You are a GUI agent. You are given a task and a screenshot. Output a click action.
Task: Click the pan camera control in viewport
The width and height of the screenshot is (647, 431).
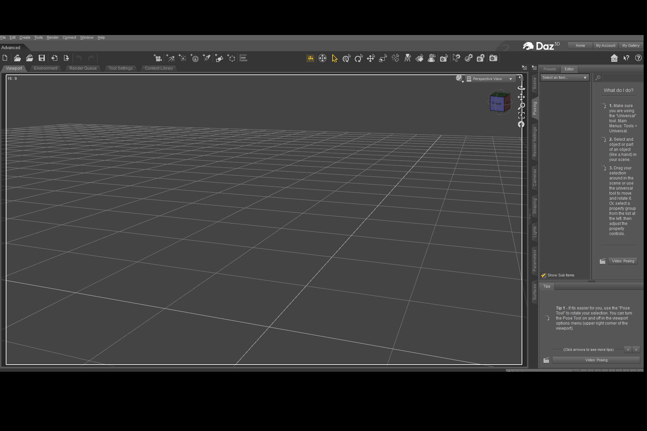521,97
